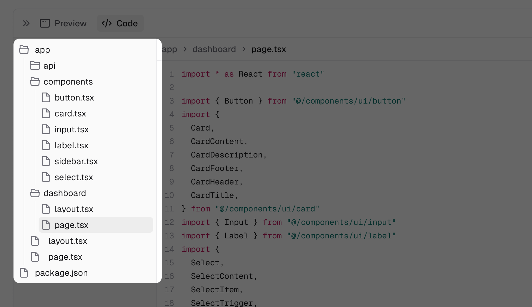Image resolution: width=532 pixels, height=307 pixels.
Task: Collapse the components folder
Action: (68, 81)
